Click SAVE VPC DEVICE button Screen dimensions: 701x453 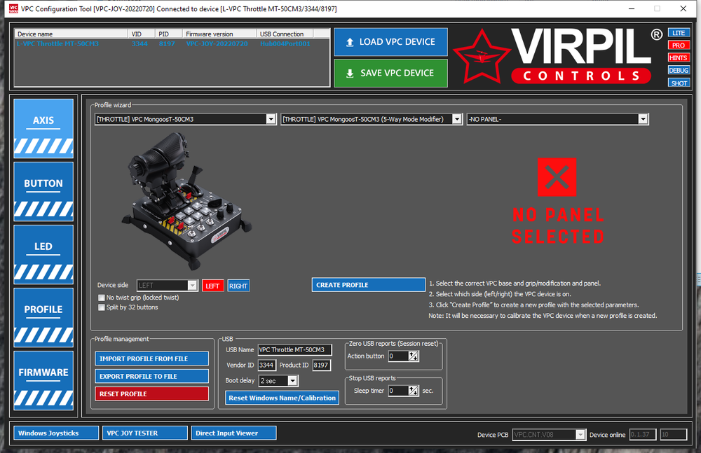coord(390,73)
